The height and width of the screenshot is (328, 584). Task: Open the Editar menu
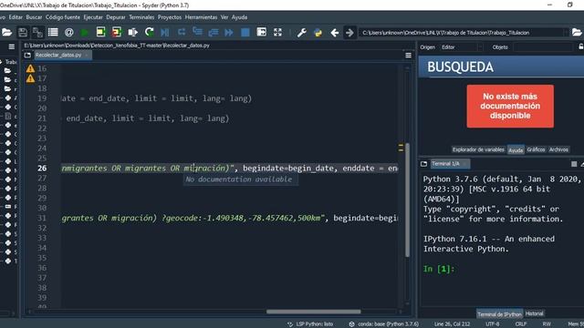(16, 17)
